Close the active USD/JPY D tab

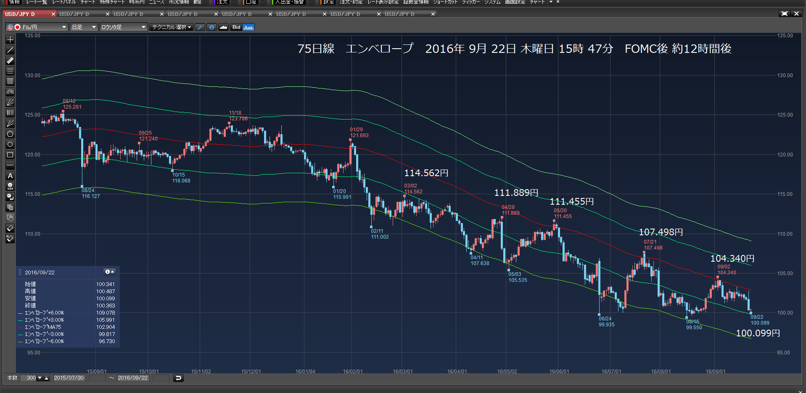click(53, 14)
